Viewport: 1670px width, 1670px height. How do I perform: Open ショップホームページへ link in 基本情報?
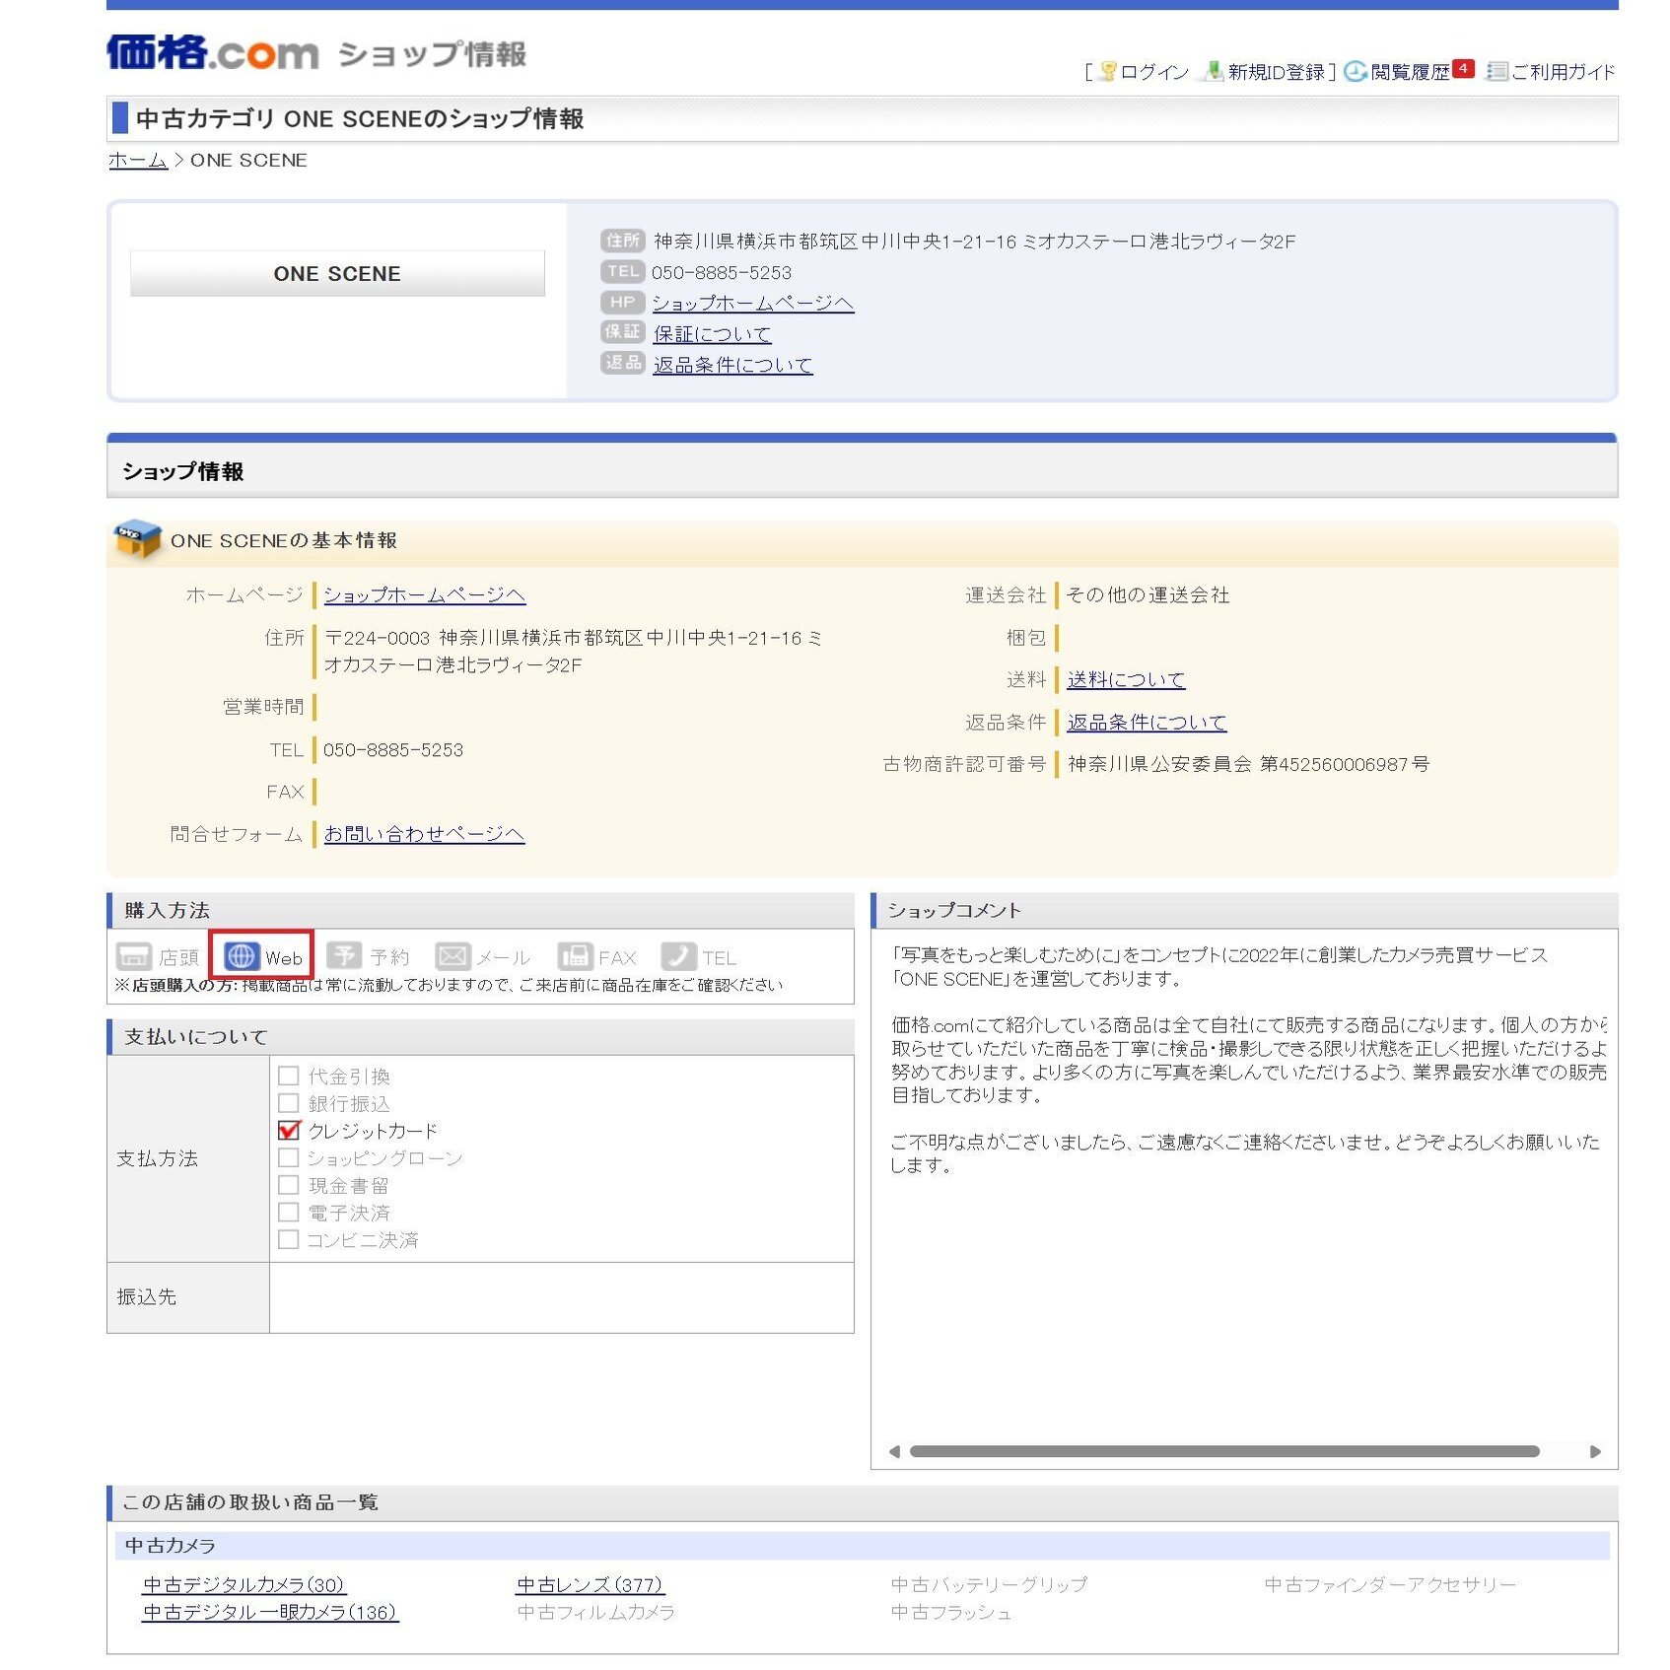pyautogui.click(x=424, y=594)
